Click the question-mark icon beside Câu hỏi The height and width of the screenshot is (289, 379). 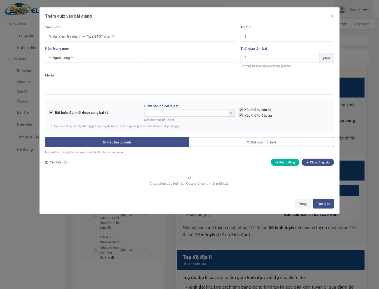coord(47,162)
